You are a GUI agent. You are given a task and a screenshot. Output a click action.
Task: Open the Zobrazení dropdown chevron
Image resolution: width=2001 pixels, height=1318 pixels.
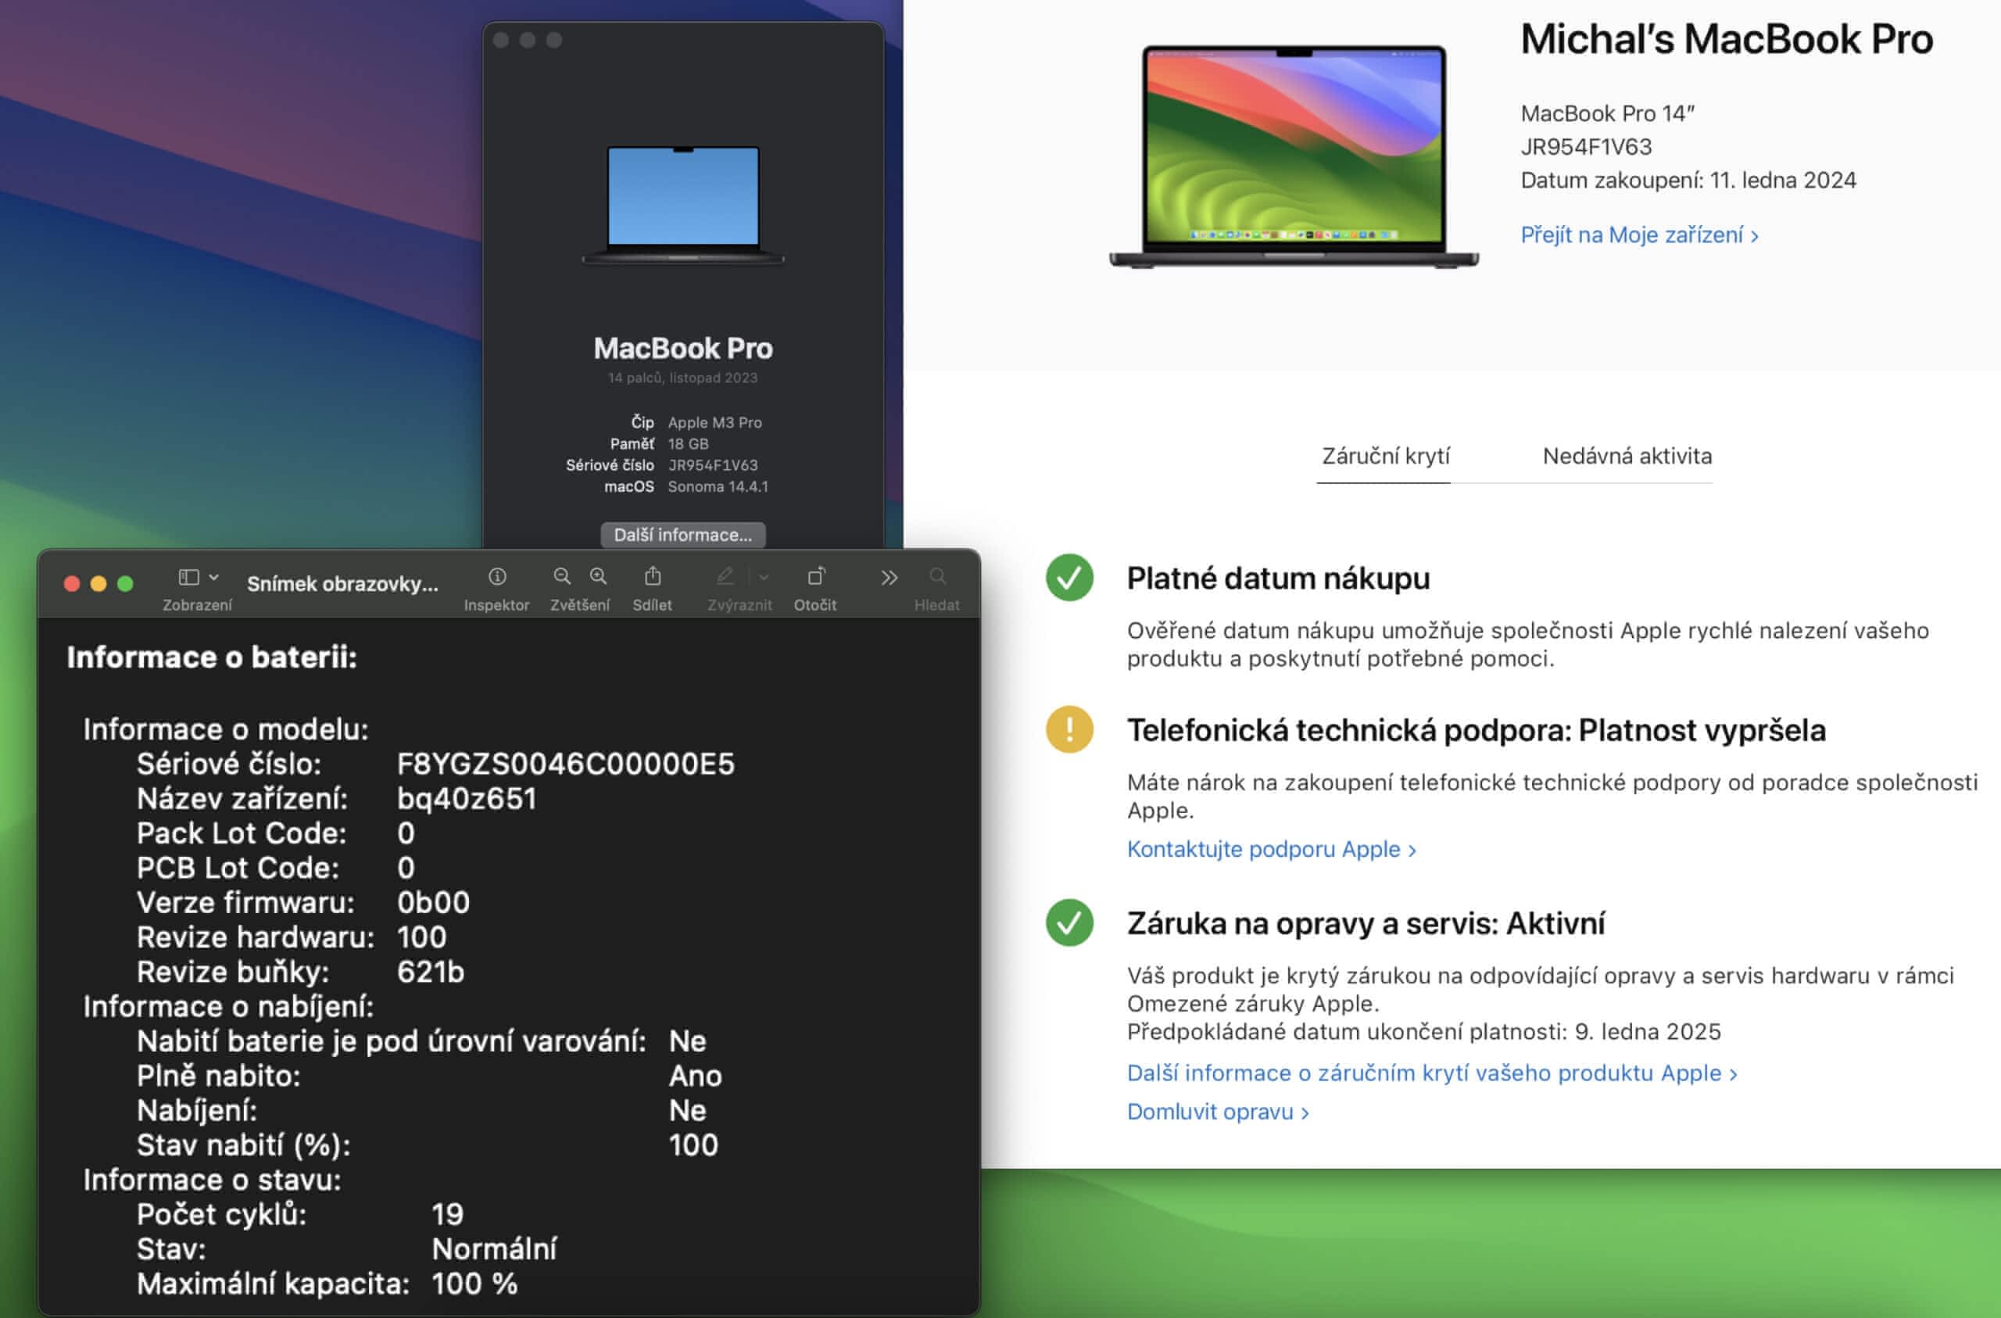coord(213,577)
